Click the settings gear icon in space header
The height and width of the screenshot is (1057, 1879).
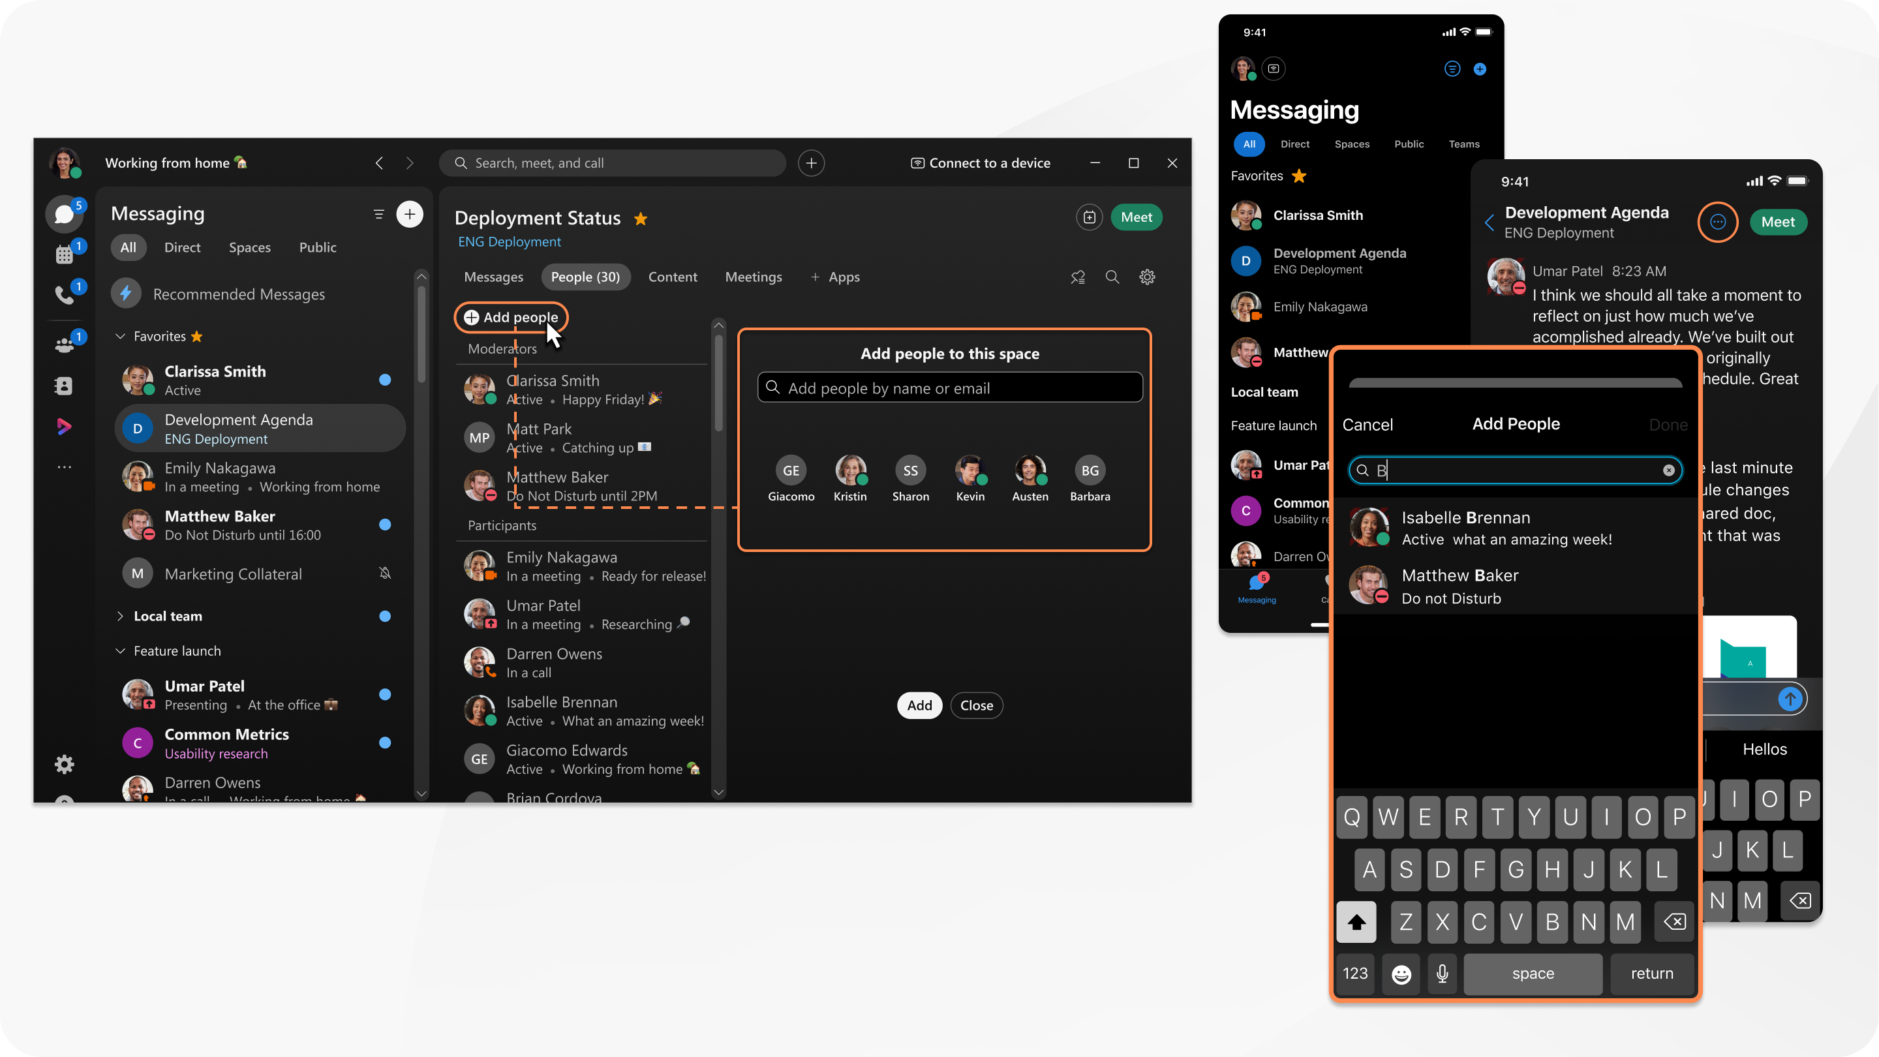pyautogui.click(x=1146, y=276)
